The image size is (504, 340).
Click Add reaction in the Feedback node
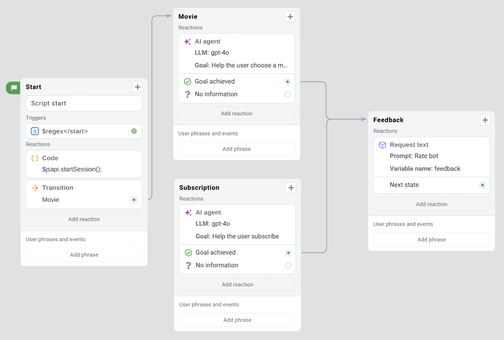(x=431, y=204)
